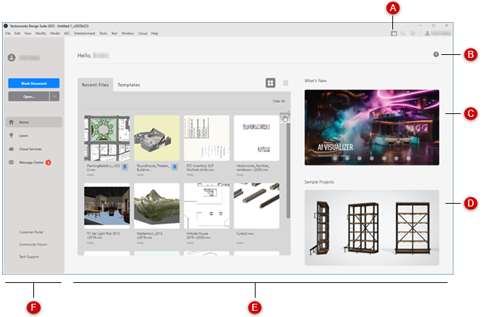Go to the Home sidebar item
Image resolution: width=484 pixels, height=317 pixels.
[33, 122]
